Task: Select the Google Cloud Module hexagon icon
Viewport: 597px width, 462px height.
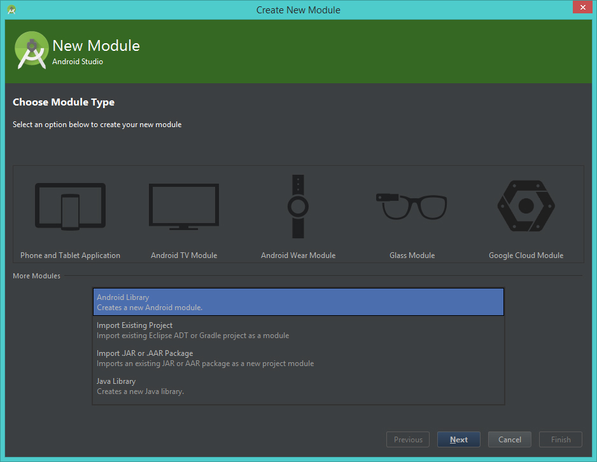Action: point(526,206)
